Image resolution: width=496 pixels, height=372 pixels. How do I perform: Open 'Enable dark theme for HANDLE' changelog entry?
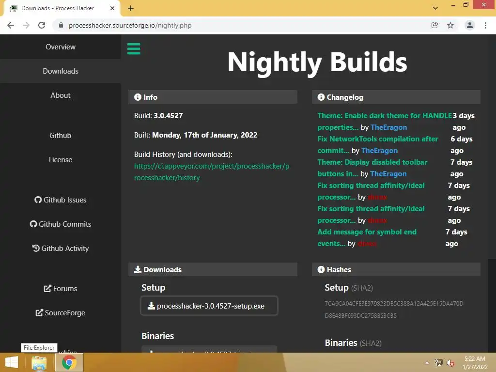[x=384, y=122]
